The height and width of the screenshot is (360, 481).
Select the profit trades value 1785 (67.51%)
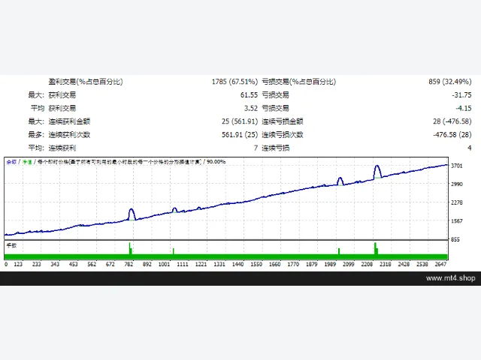click(x=234, y=82)
